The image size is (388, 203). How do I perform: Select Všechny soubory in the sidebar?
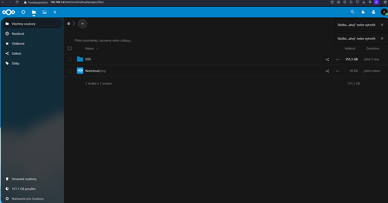pos(32,24)
